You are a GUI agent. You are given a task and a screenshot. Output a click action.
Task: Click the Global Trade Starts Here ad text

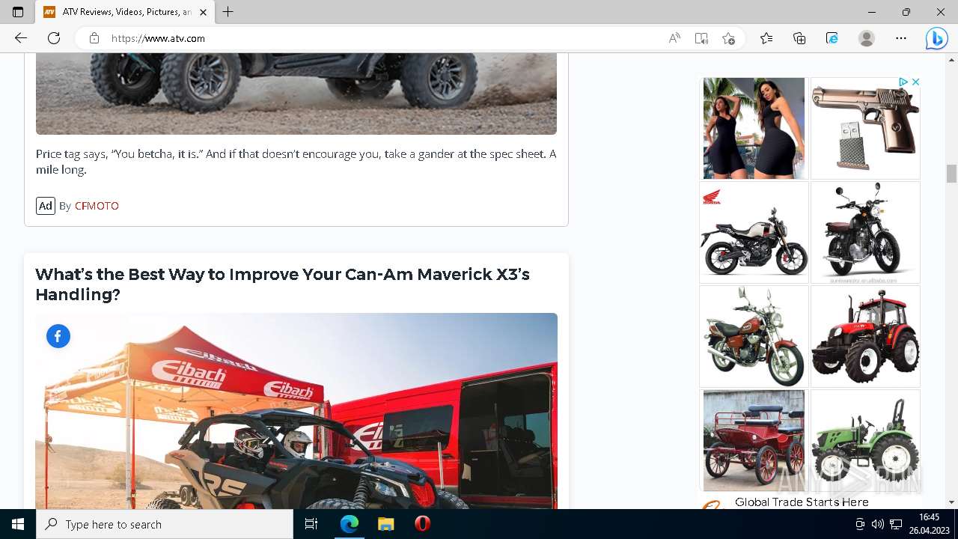click(x=802, y=502)
